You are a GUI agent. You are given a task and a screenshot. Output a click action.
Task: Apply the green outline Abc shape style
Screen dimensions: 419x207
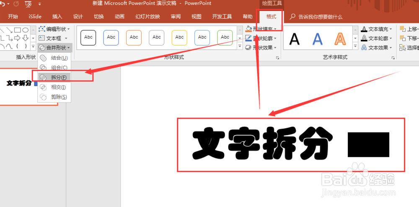[x=225, y=38]
